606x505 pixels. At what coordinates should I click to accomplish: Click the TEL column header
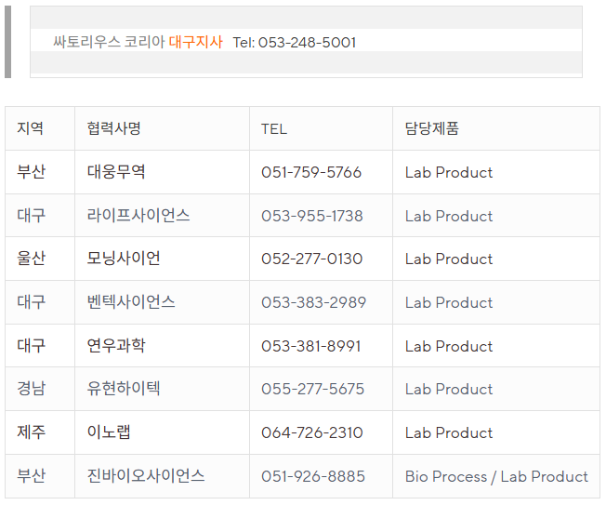pos(274,129)
